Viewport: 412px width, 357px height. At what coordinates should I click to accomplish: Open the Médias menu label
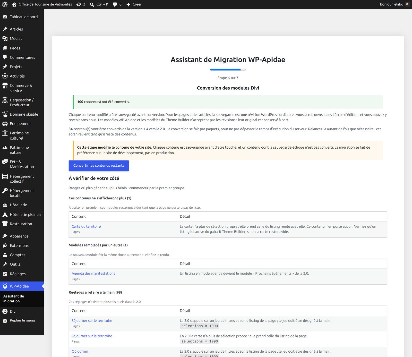point(16,38)
